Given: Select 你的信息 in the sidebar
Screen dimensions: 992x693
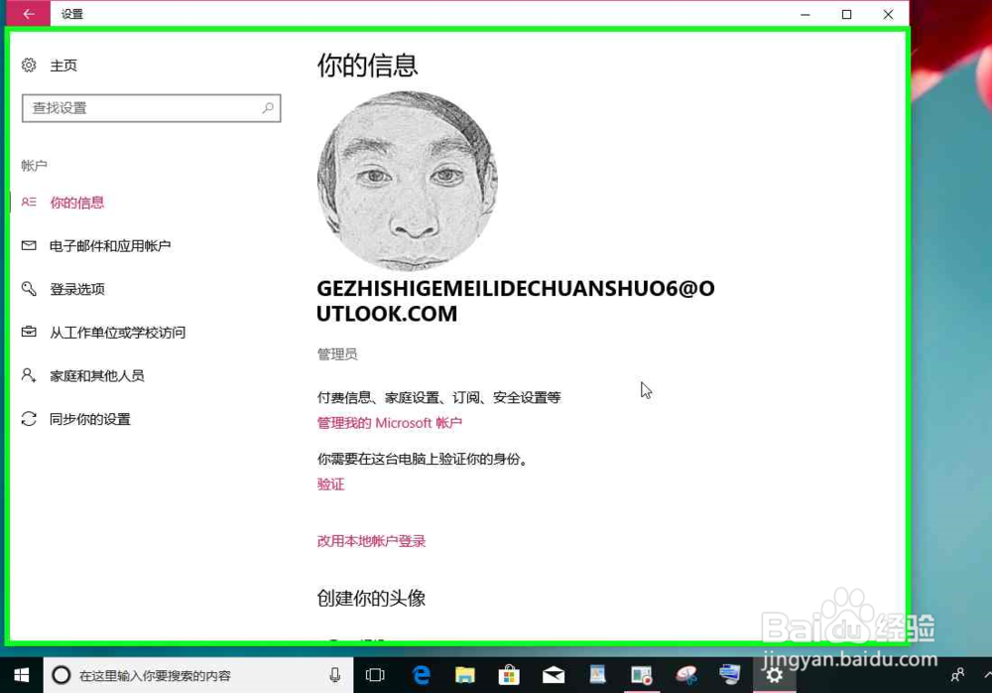Looking at the screenshot, I should point(76,203).
